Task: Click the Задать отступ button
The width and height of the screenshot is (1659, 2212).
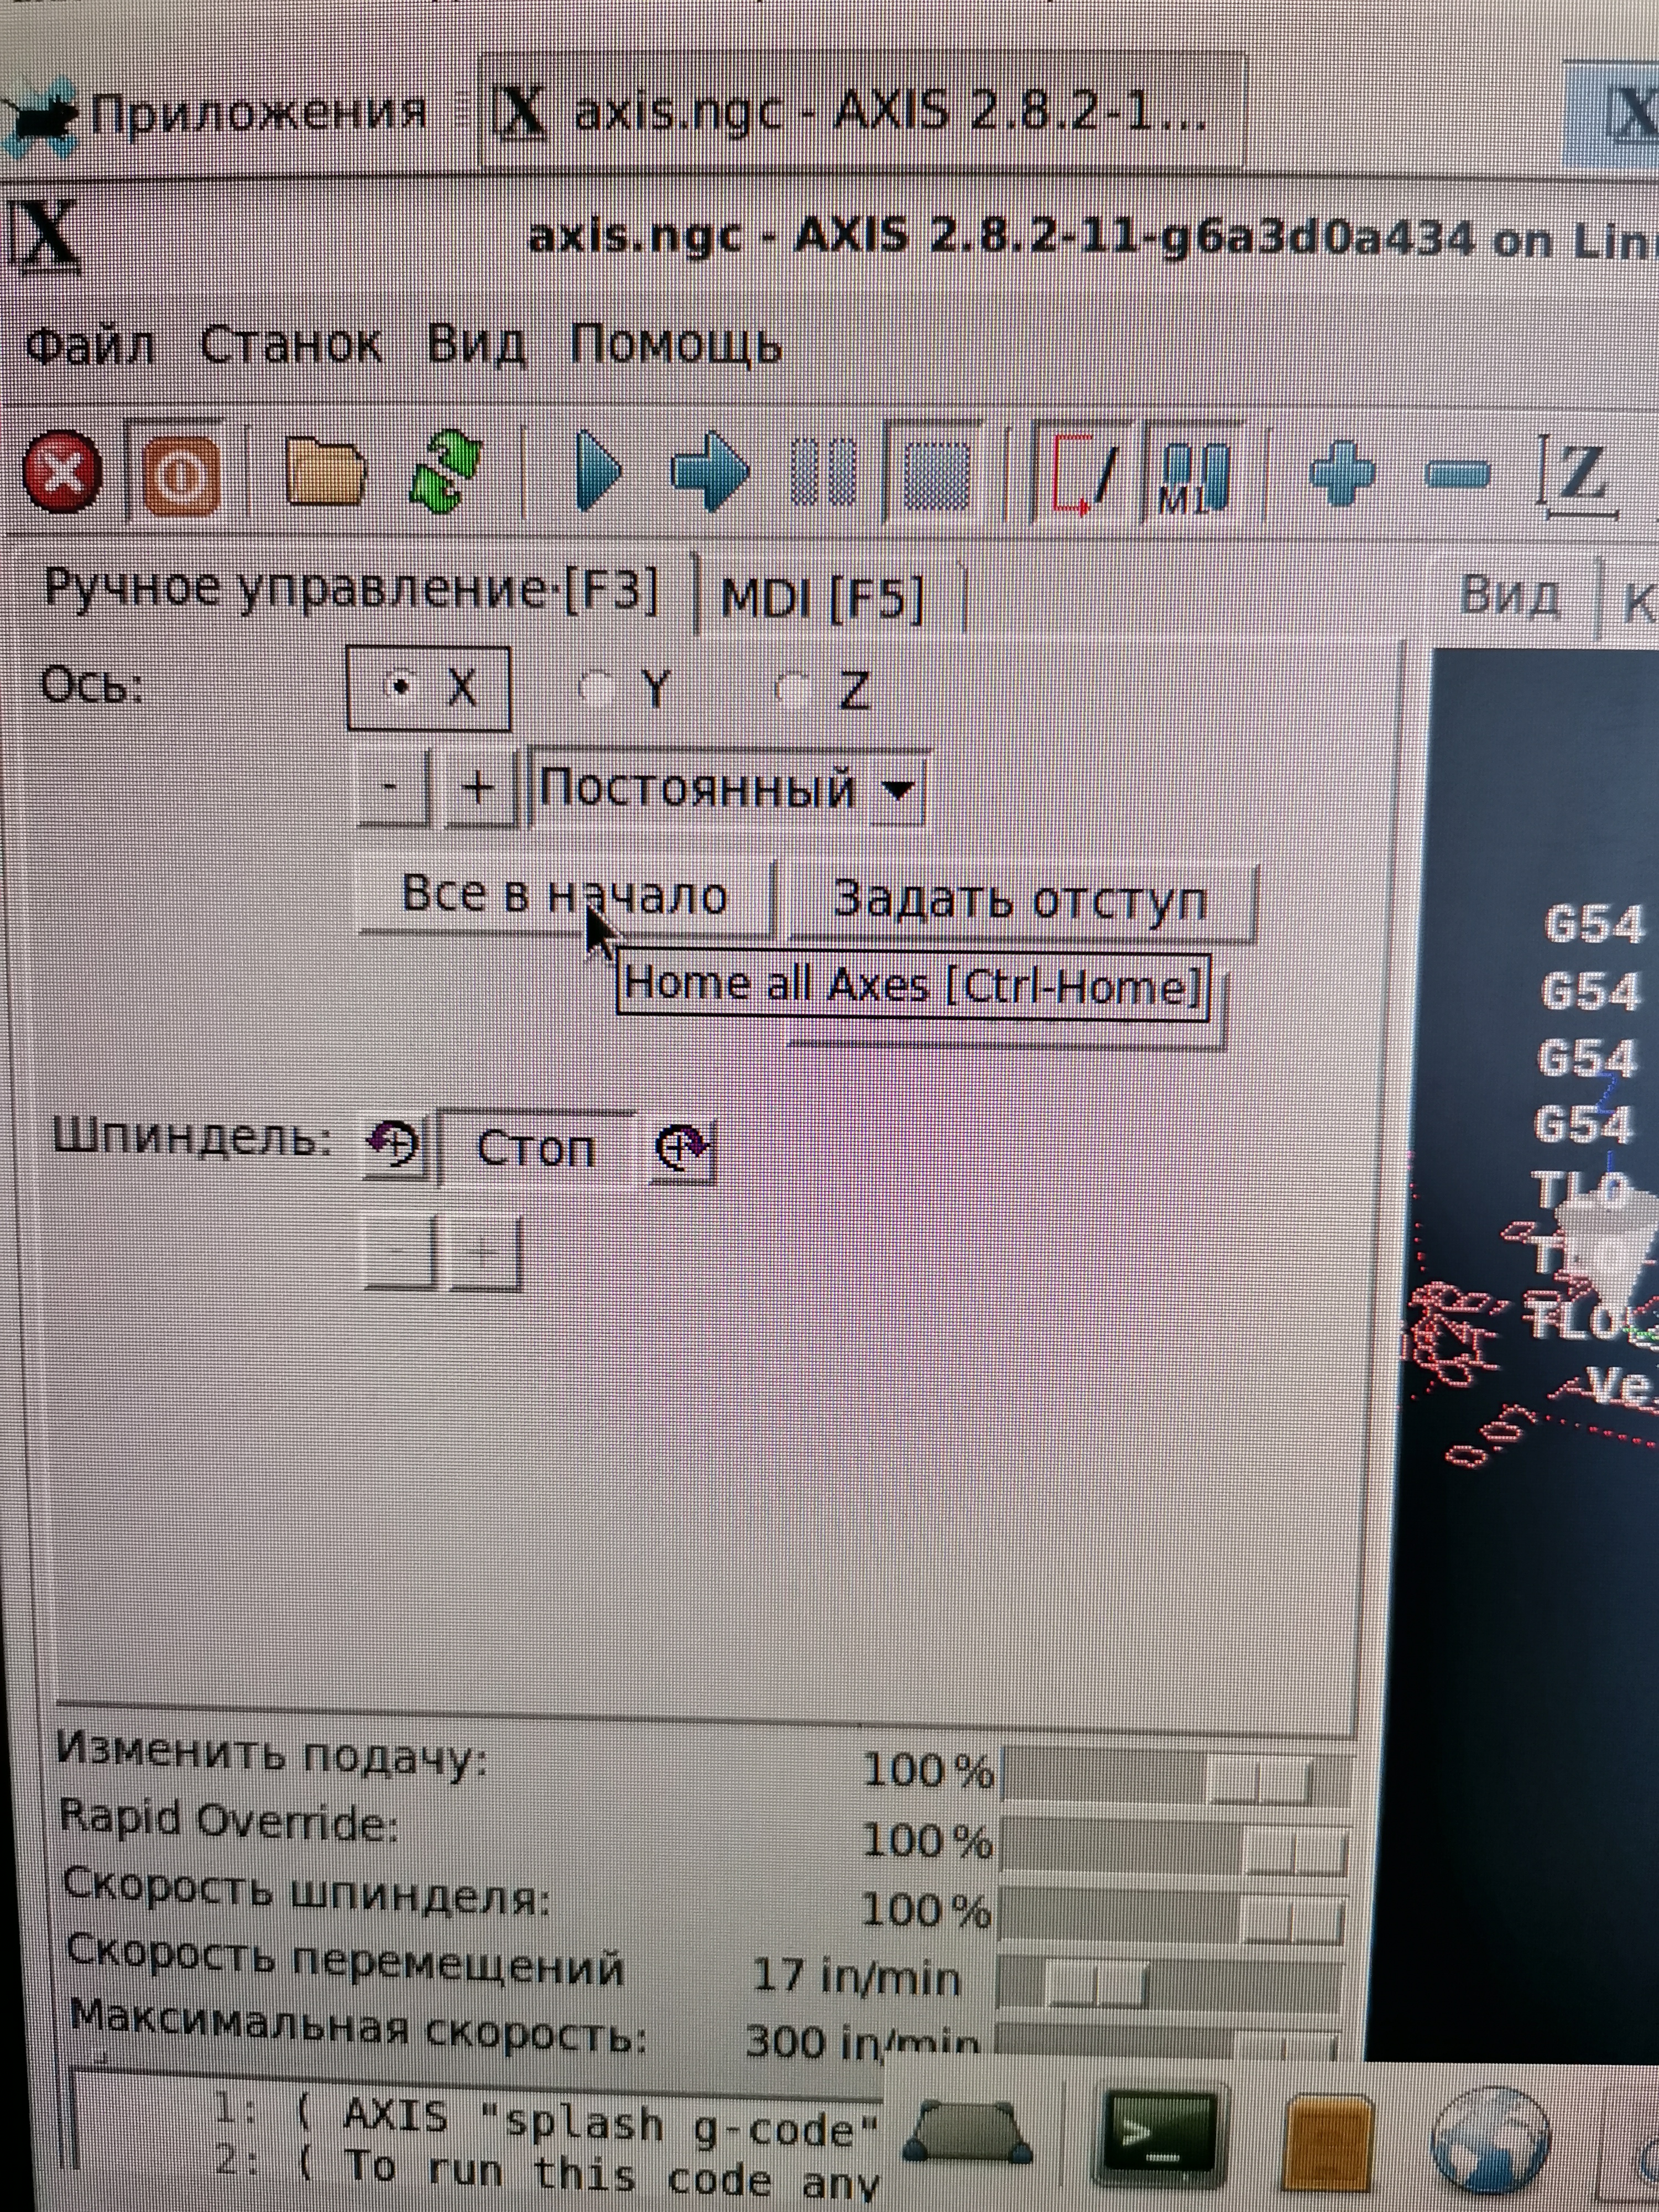Action: click(1020, 900)
